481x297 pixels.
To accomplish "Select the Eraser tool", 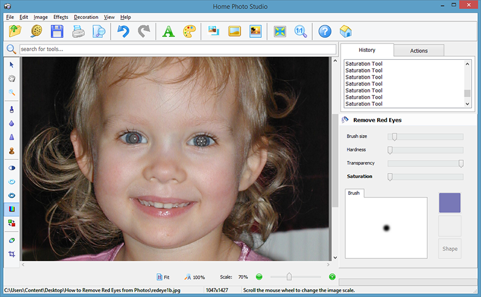I will tap(12, 240).
